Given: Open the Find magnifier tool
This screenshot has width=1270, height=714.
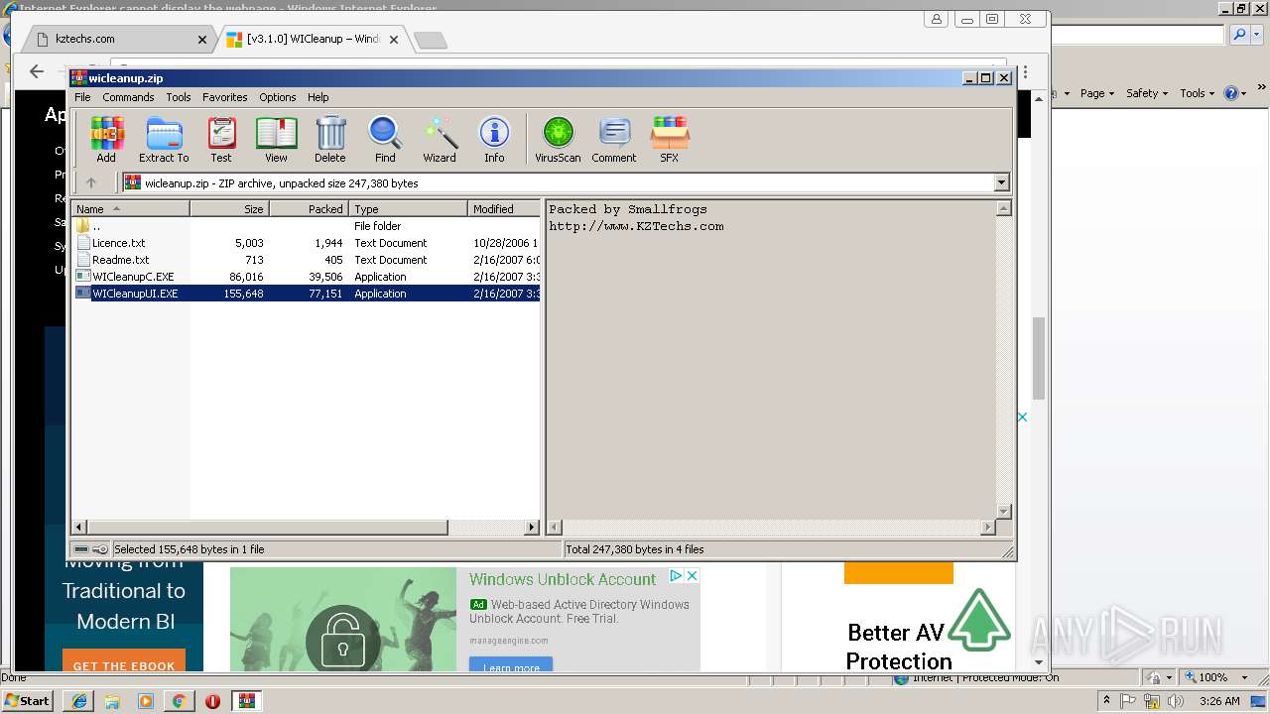Looking at the screenshot, I should pos(385,139).
